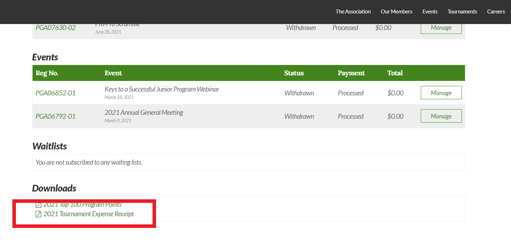Open The Association menu
Viewport: 511px width, 247px height.
tap(353, 12)
